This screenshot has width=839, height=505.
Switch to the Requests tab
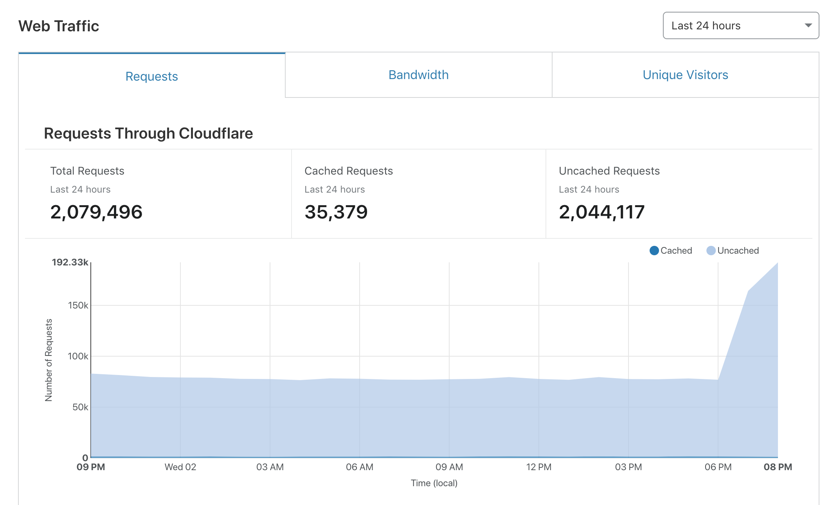pos(152,76)
